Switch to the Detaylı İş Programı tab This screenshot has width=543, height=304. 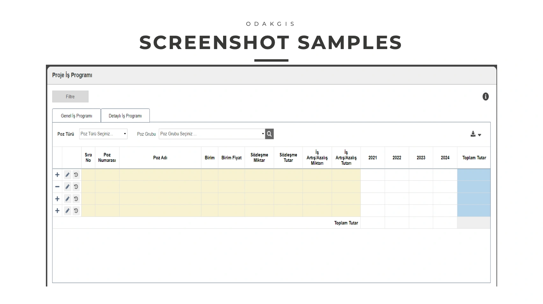click(125, 116)
